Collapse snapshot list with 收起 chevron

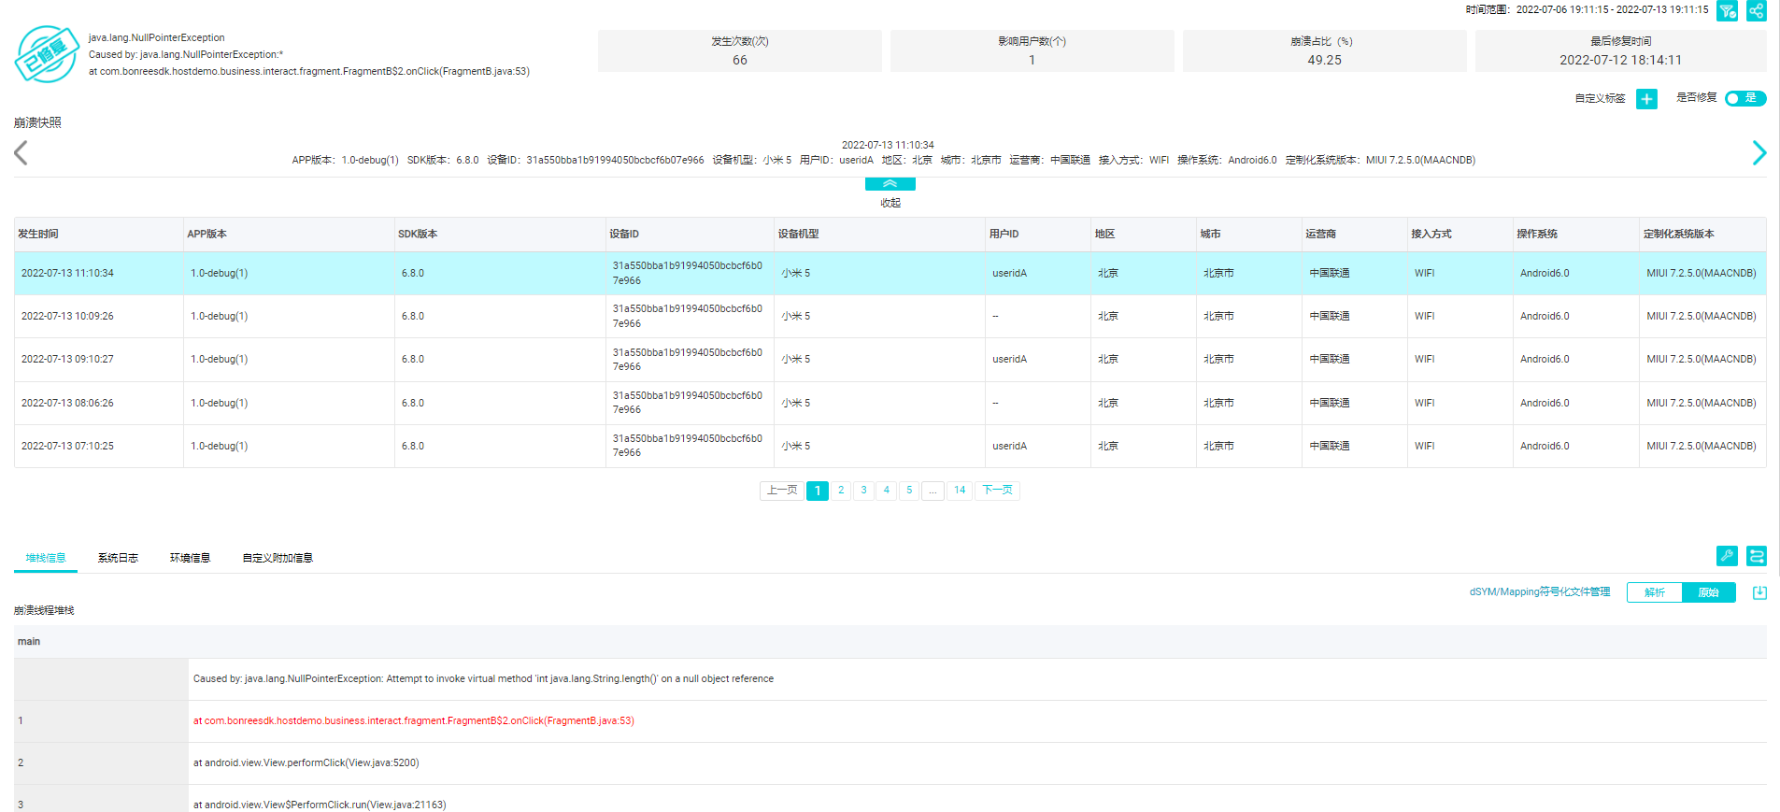click(890, 184)
